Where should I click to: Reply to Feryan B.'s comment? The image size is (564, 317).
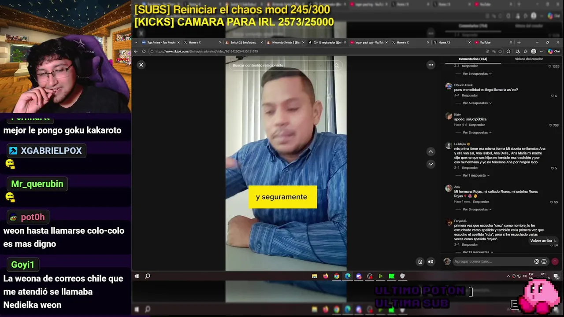coord(470,245)
